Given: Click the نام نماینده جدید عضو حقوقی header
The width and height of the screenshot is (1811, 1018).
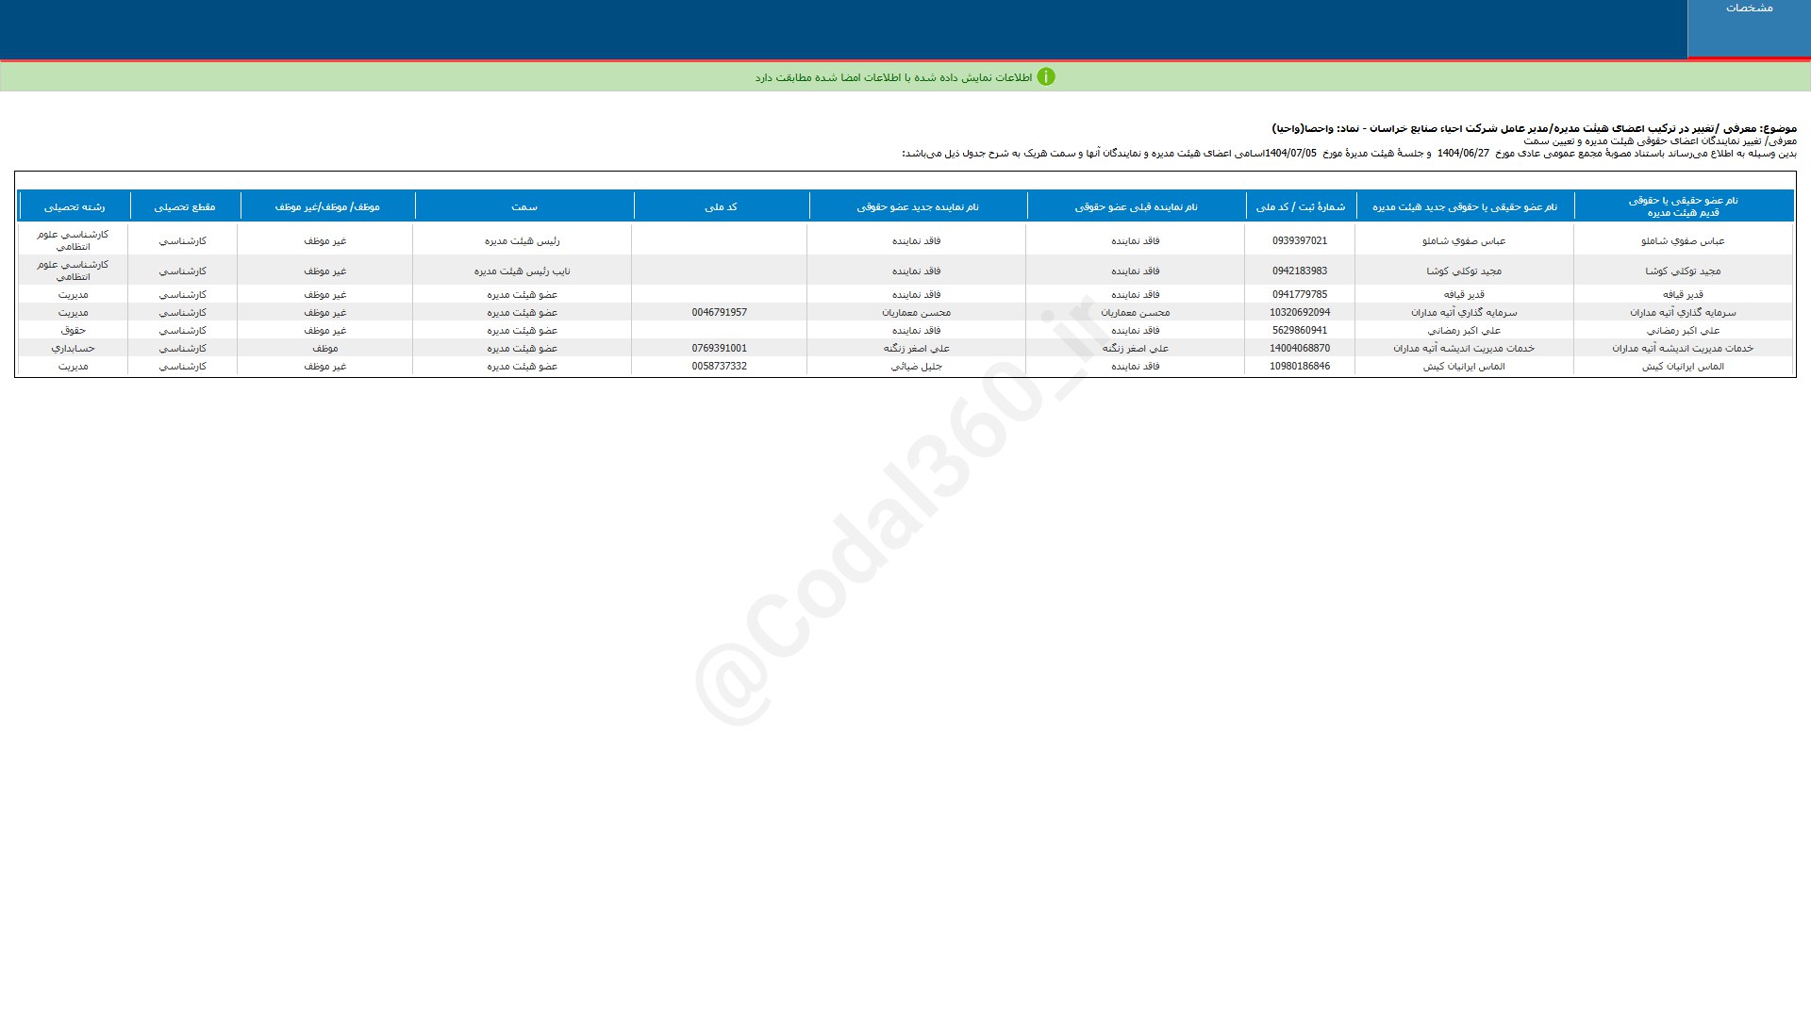Looking at the screenshot, I should click(x=918, y=206).
